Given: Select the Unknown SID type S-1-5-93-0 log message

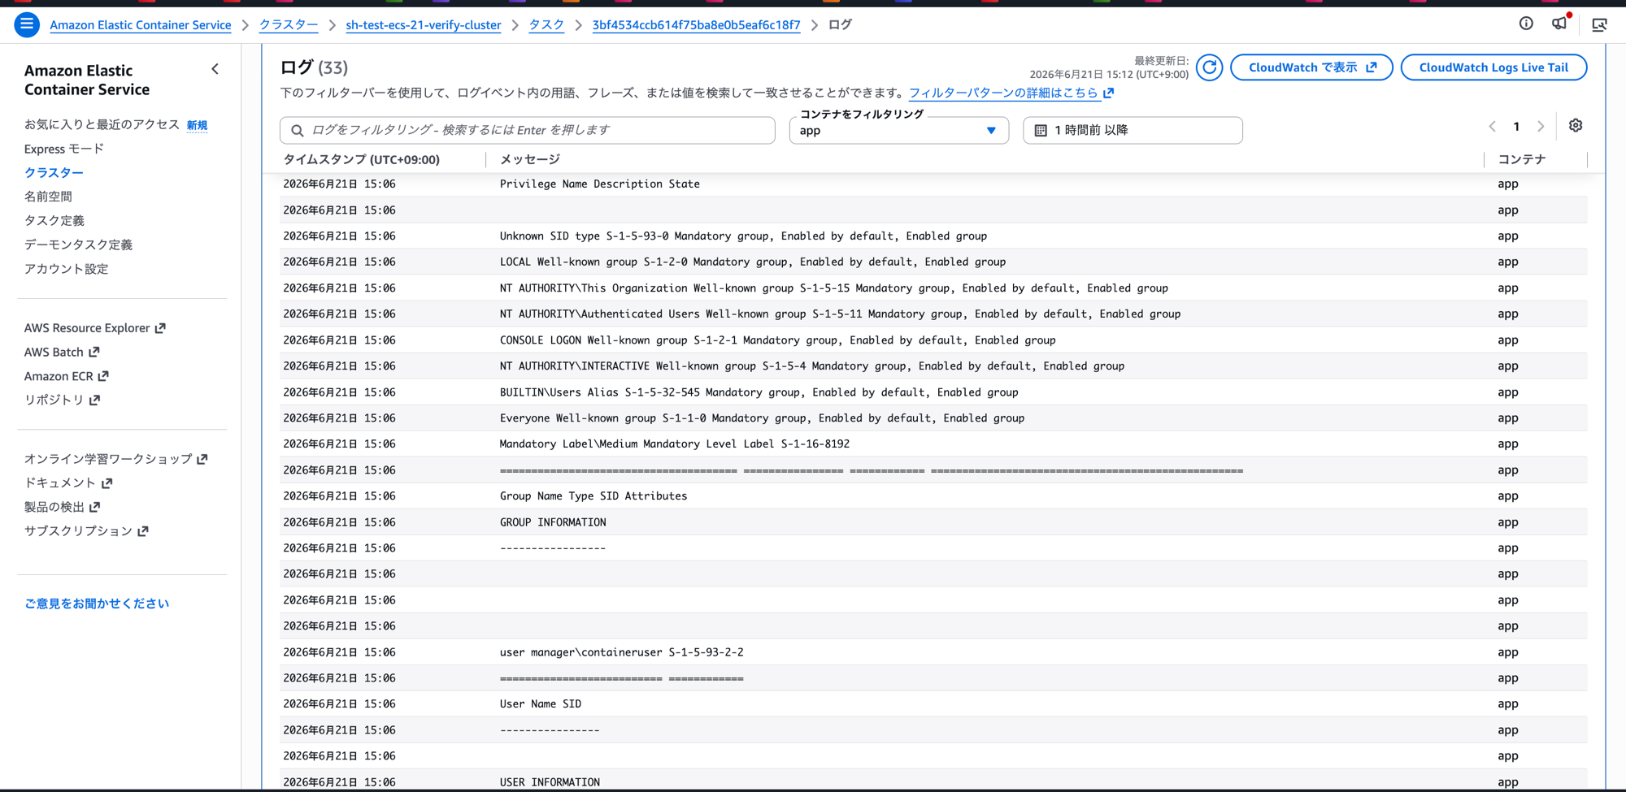Looking at the screenshot, I should pos(743,236).
